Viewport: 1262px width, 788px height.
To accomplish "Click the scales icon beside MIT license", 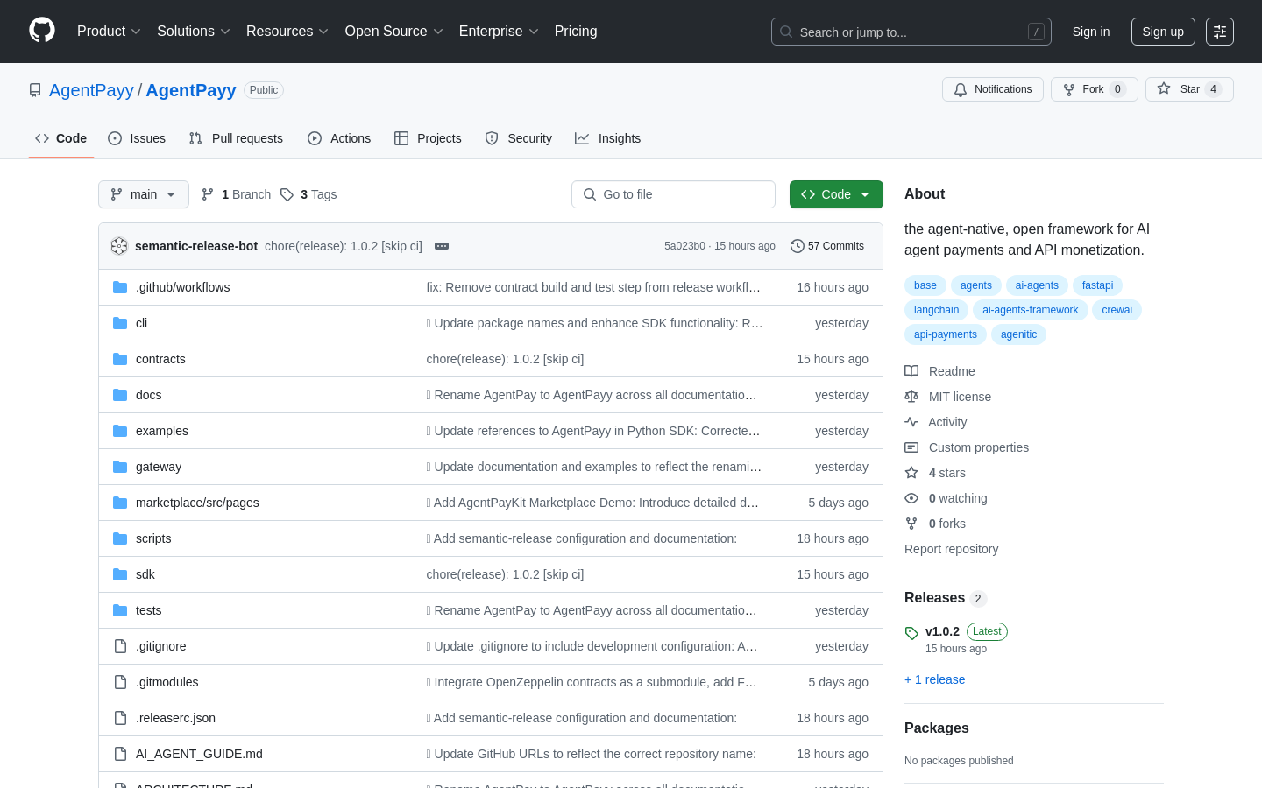I will (x=911, y=397).
